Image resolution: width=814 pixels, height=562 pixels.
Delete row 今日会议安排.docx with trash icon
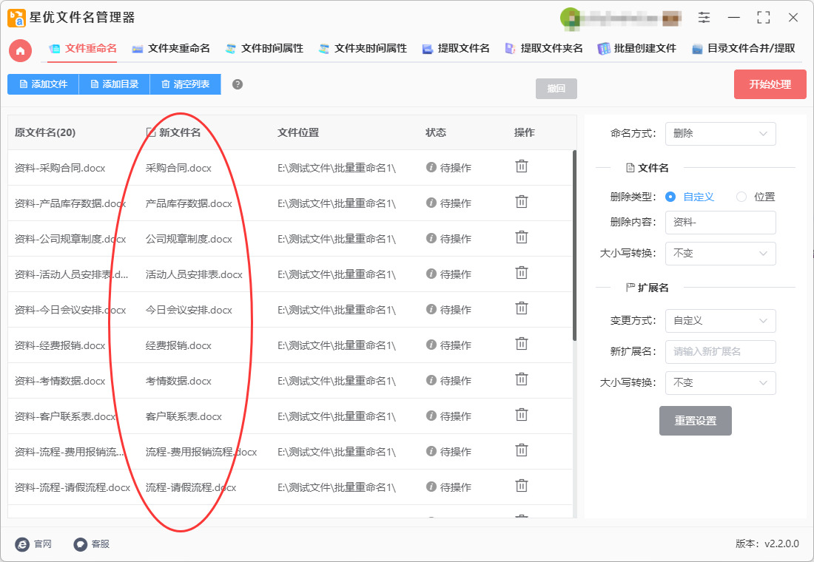[521, 309]
